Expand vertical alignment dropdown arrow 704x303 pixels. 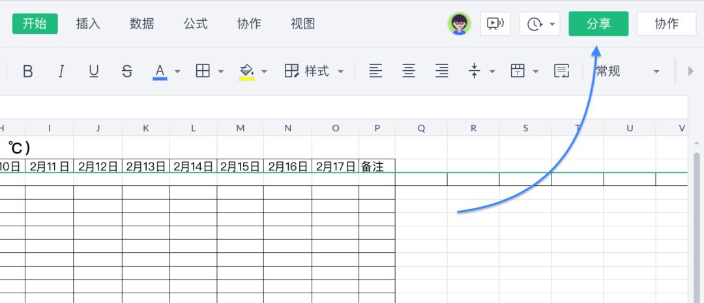[492, 72]
